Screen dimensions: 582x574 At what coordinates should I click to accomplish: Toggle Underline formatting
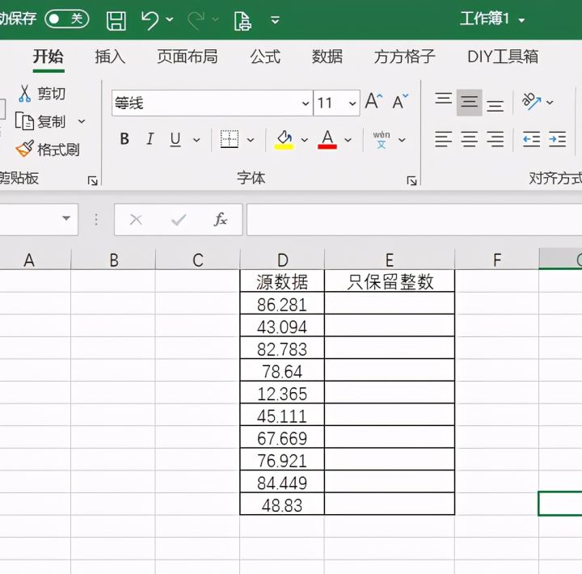click(x=175, y=140)
